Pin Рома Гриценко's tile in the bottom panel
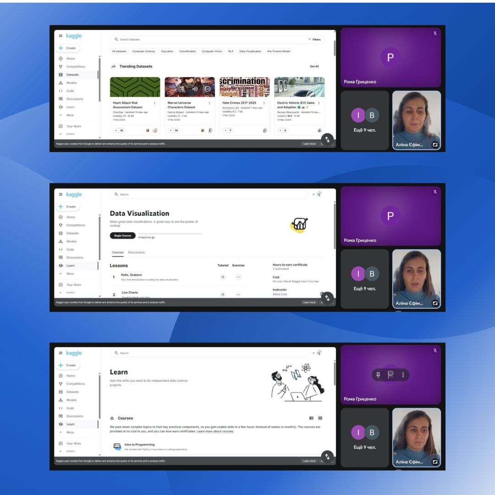The image size is (495, 495). [378, 375]
